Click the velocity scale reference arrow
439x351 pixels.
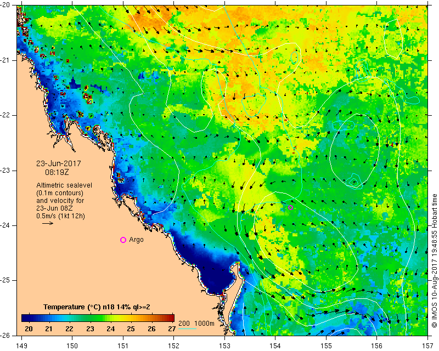[48, 223]
